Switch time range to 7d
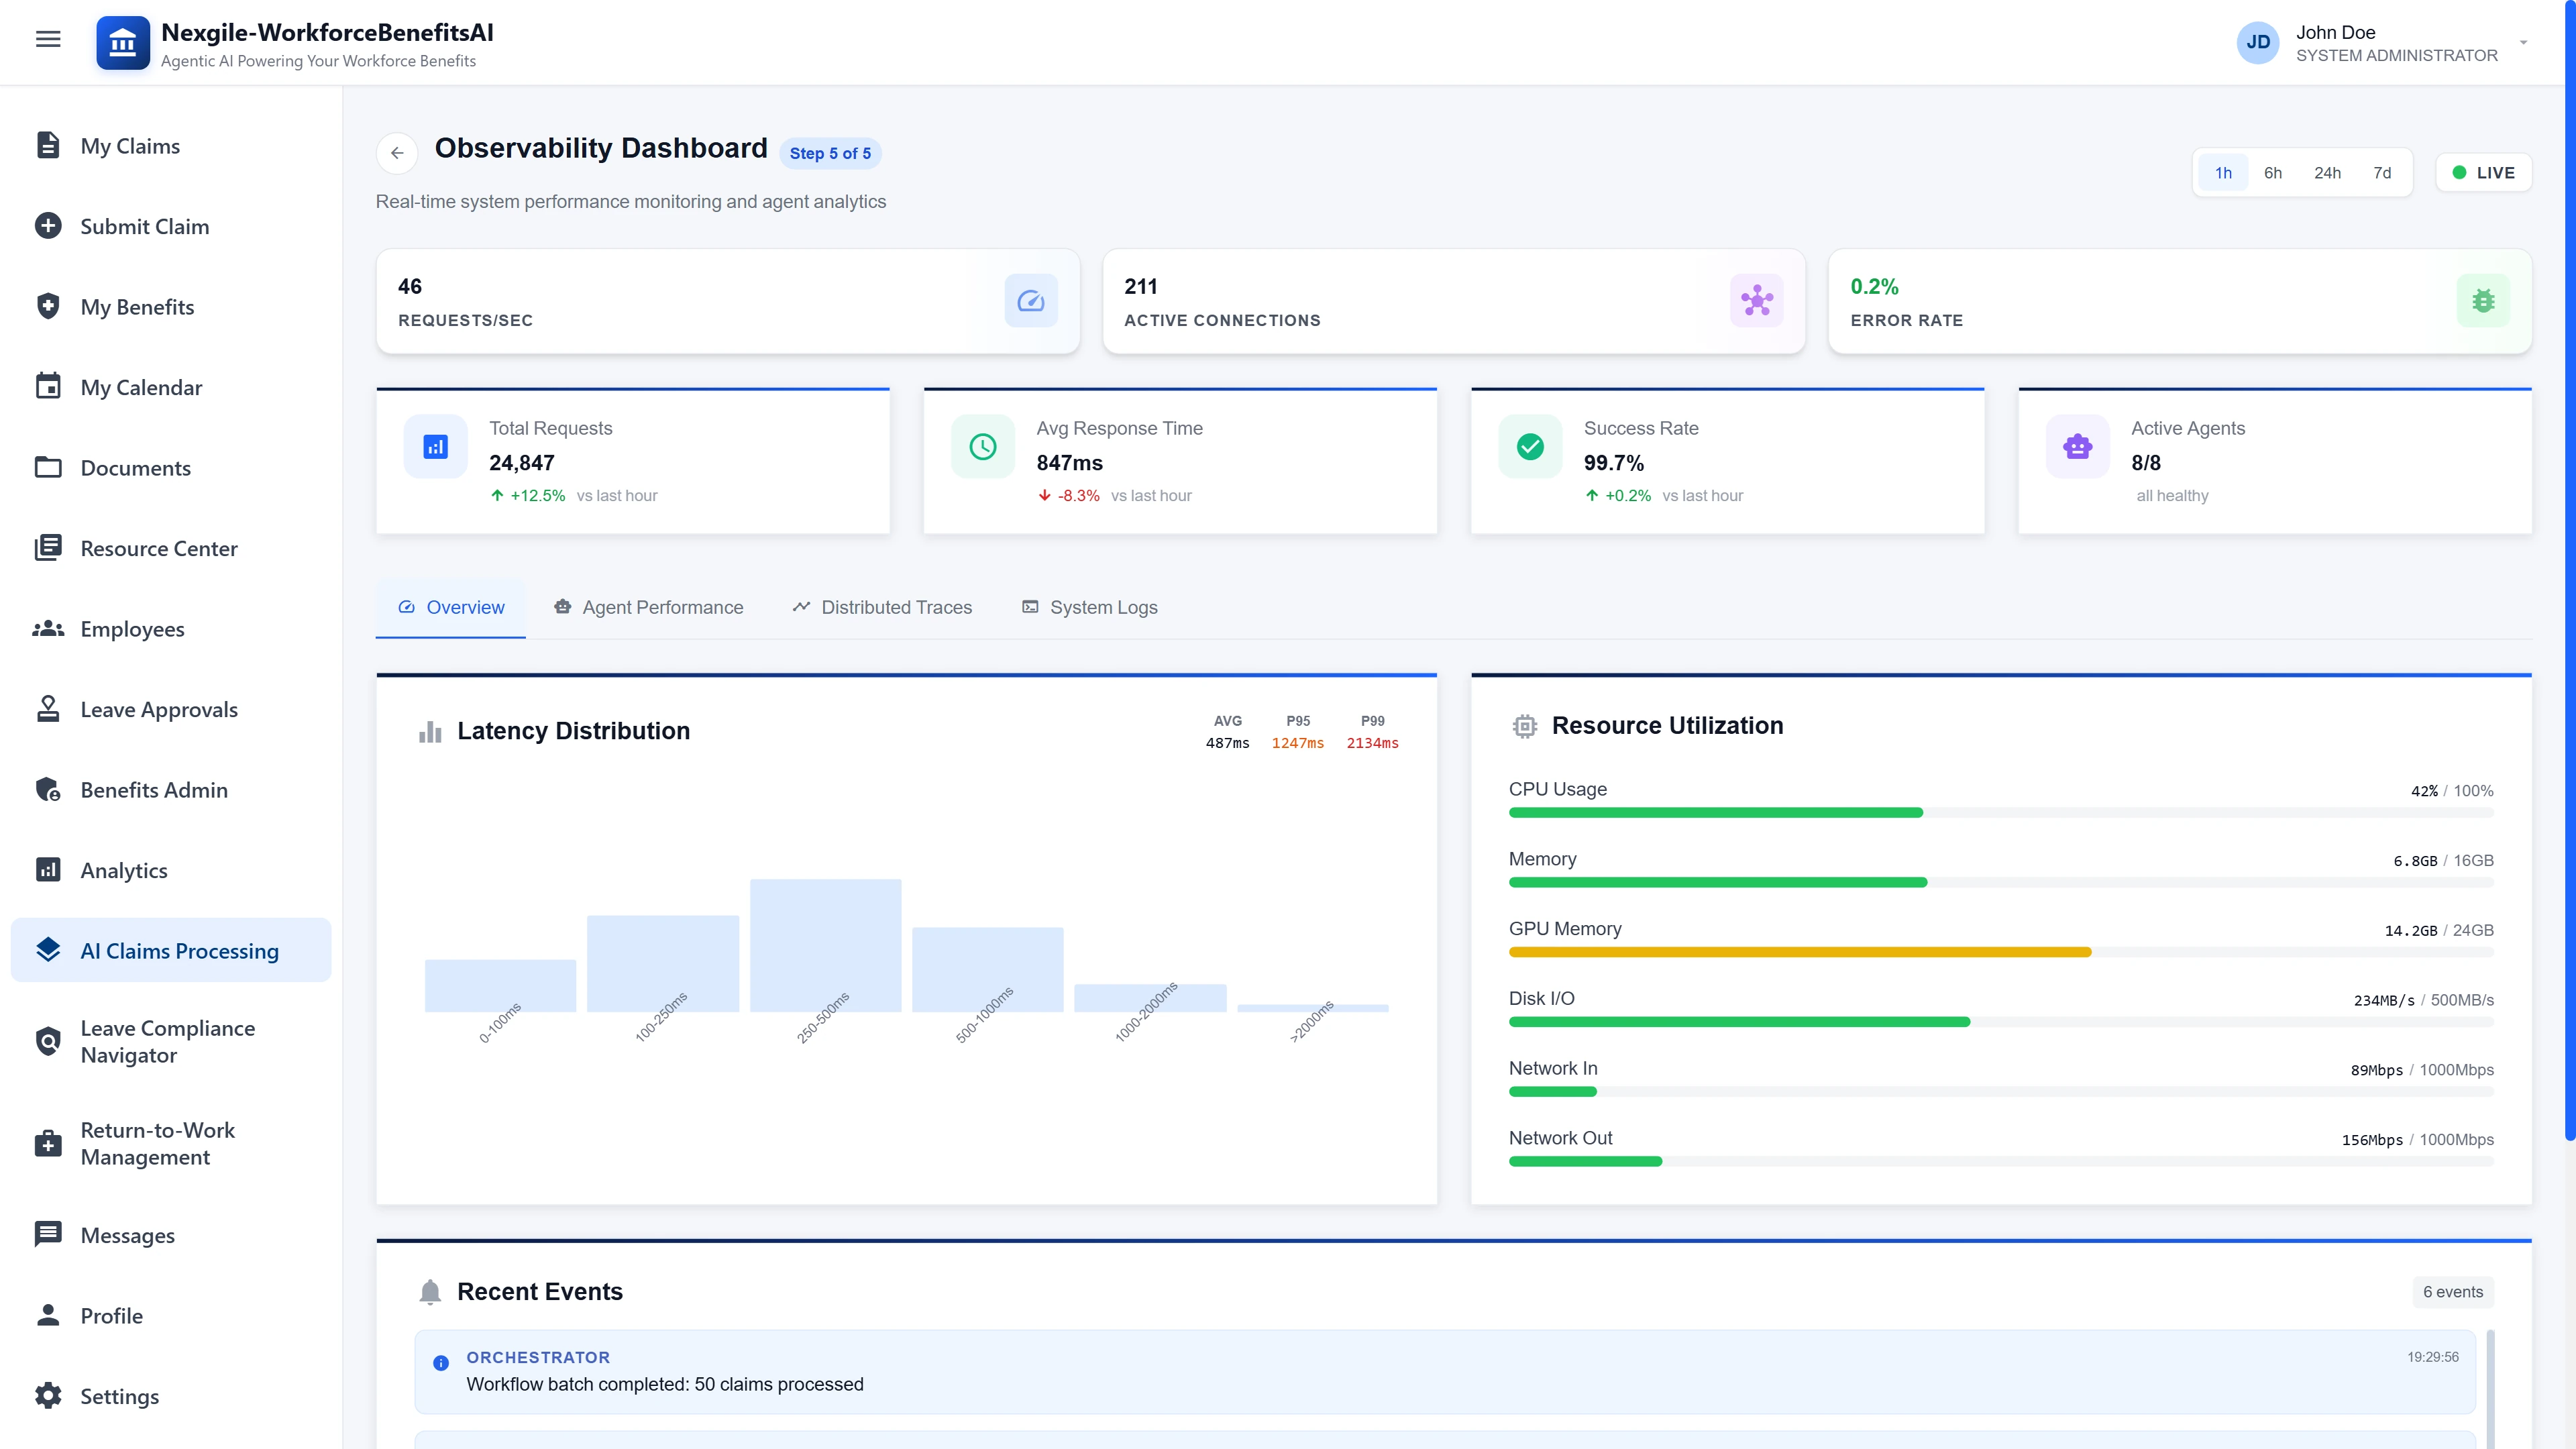Image resolution: width=2576 pixels, height=1449 pixels. coord(2382,172)
